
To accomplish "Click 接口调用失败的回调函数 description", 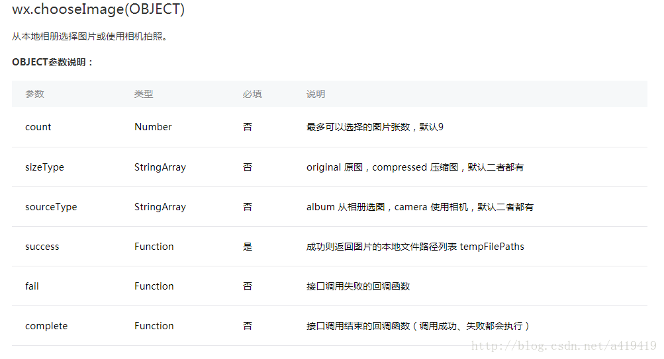I will [x=358, y=286].
